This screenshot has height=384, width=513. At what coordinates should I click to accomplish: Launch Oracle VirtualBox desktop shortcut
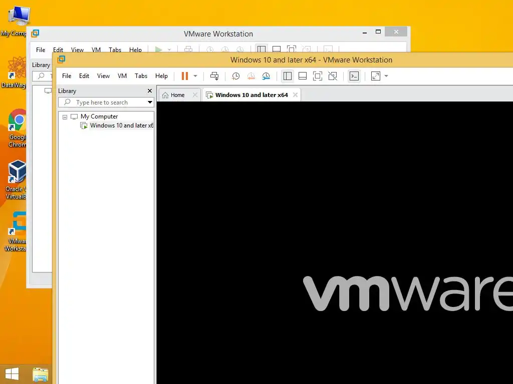point(16,180)
